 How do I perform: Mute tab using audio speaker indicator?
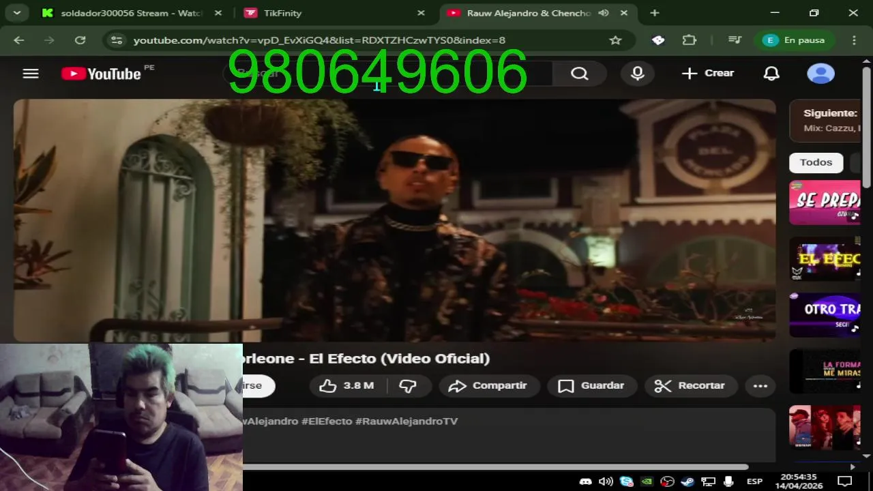pos(604,13)
